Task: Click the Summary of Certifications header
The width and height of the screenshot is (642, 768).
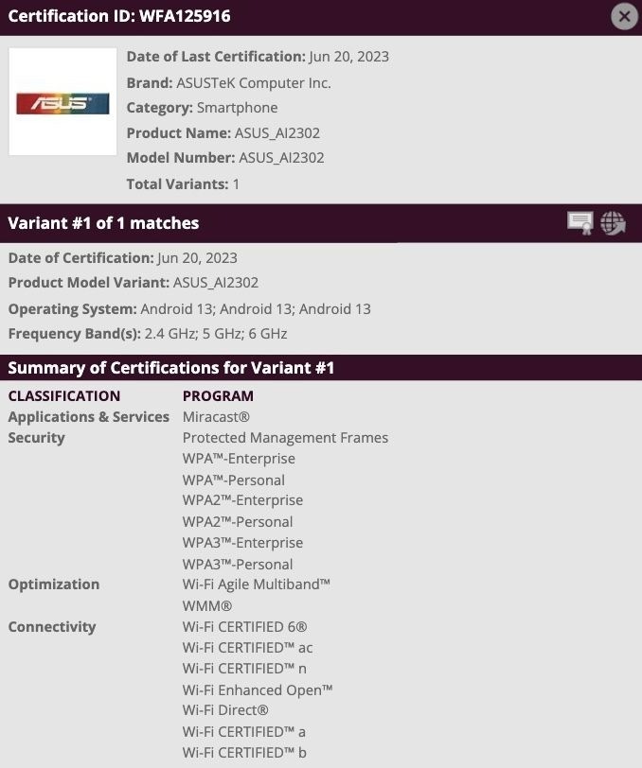Action: tap(170, 368)
